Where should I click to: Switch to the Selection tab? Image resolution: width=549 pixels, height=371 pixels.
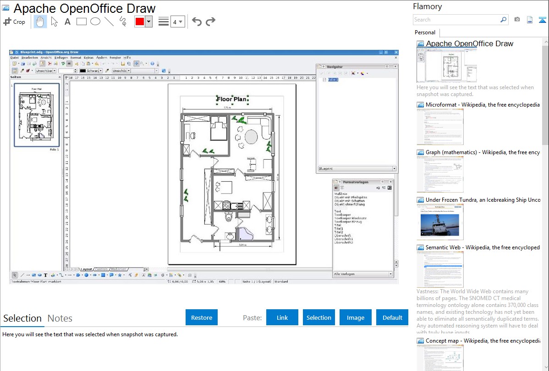tap(22, 318)
